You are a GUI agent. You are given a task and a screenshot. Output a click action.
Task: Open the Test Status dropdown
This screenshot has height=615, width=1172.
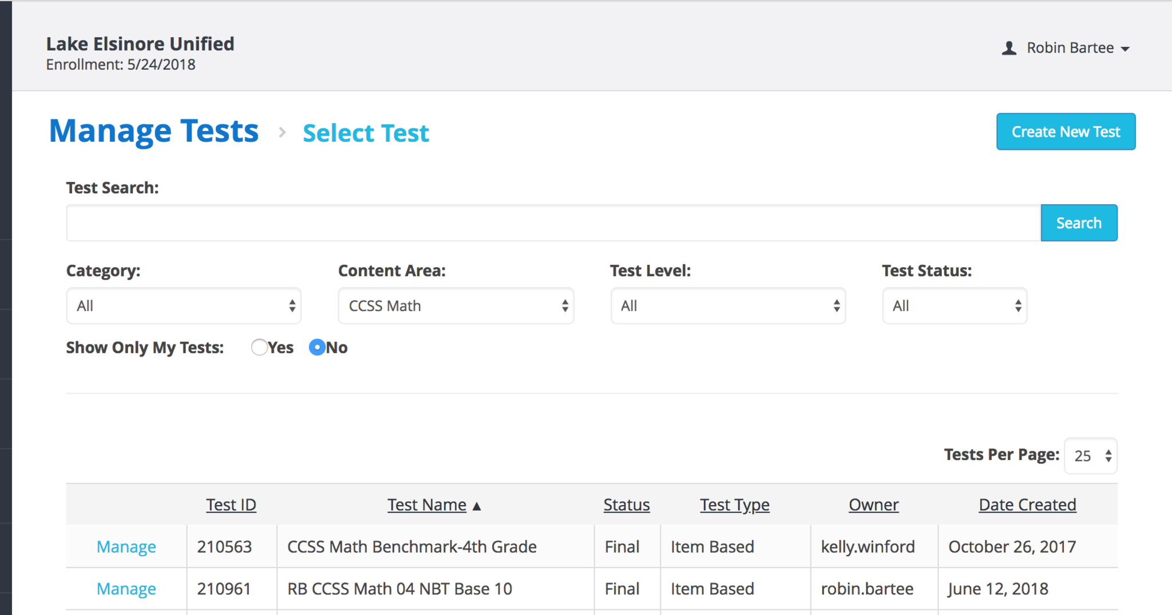pos(955,306)
